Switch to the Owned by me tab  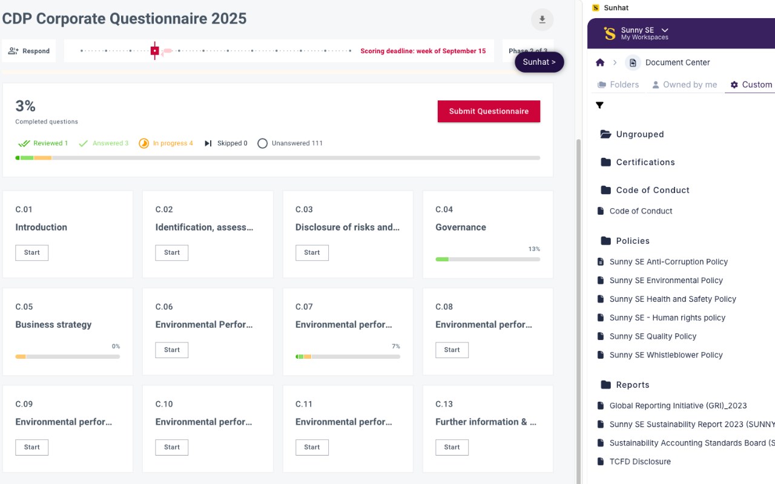pos(684,85)
